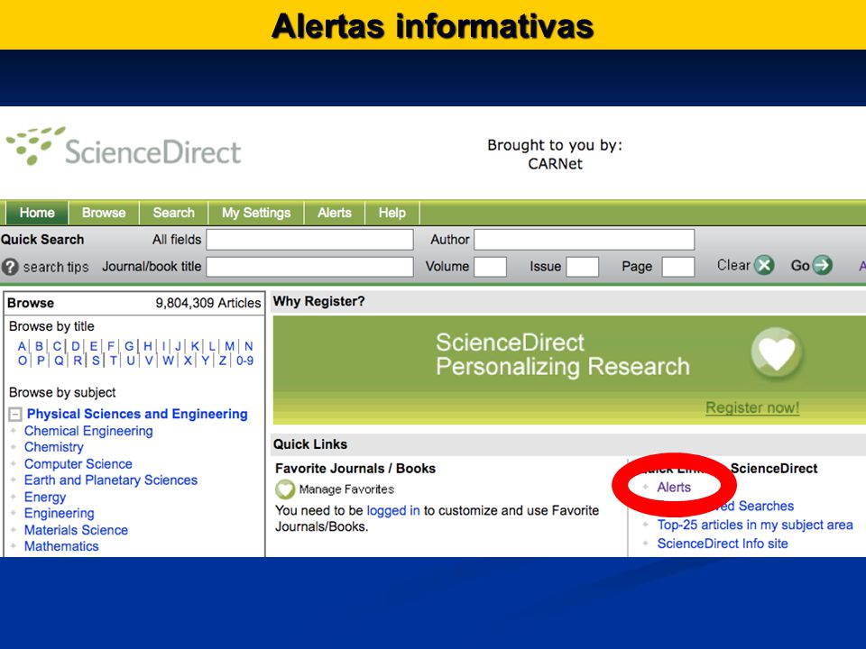The height and width of the screenshot is (649, 866).
Task: Click the Volume input field
Action: pos(491,267)
